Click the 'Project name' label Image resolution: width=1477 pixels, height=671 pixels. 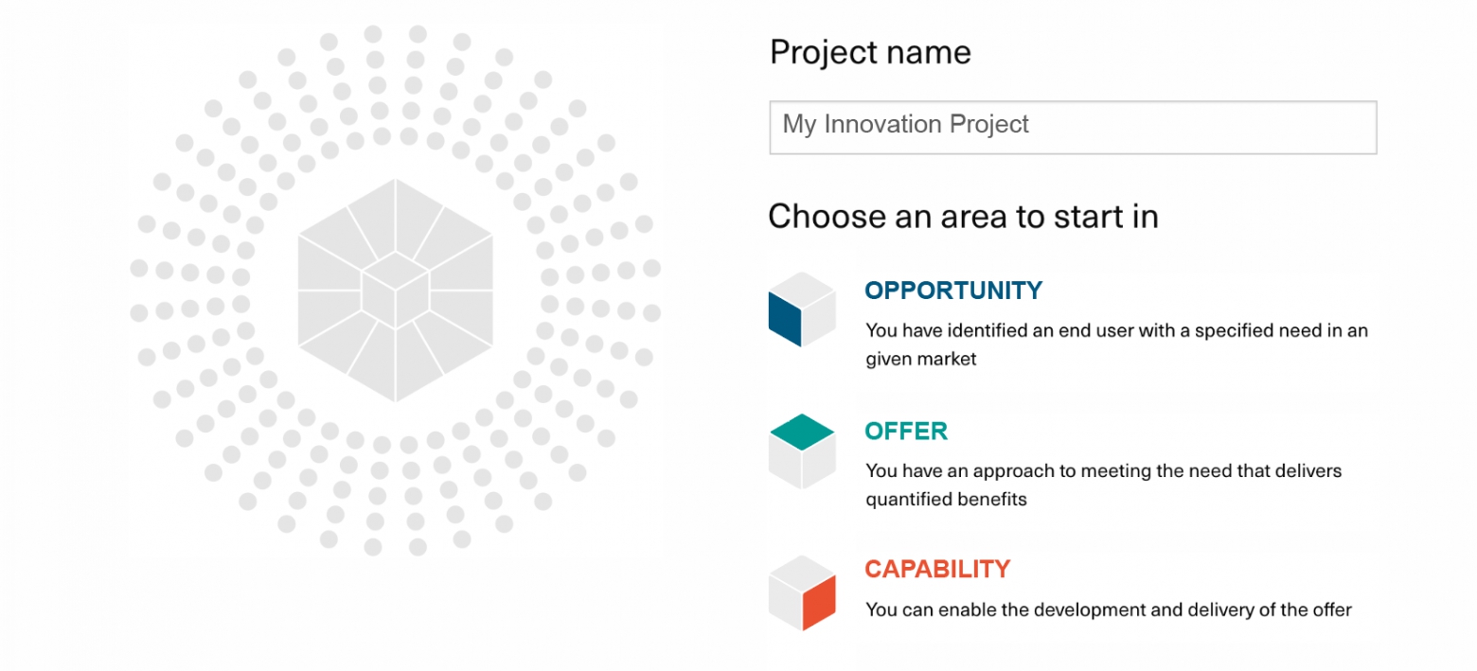pyautogui.click(x=870, y=52)
